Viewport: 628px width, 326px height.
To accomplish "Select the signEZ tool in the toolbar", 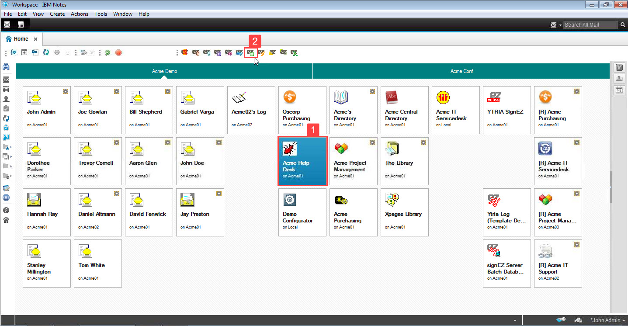I will click(239, 52).
